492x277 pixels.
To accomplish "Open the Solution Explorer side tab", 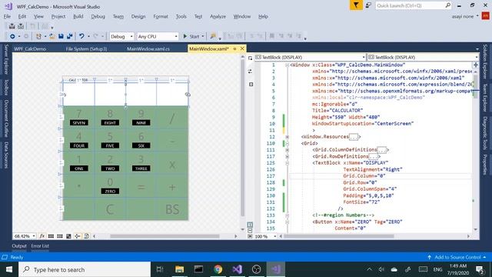I will [485, 62].
